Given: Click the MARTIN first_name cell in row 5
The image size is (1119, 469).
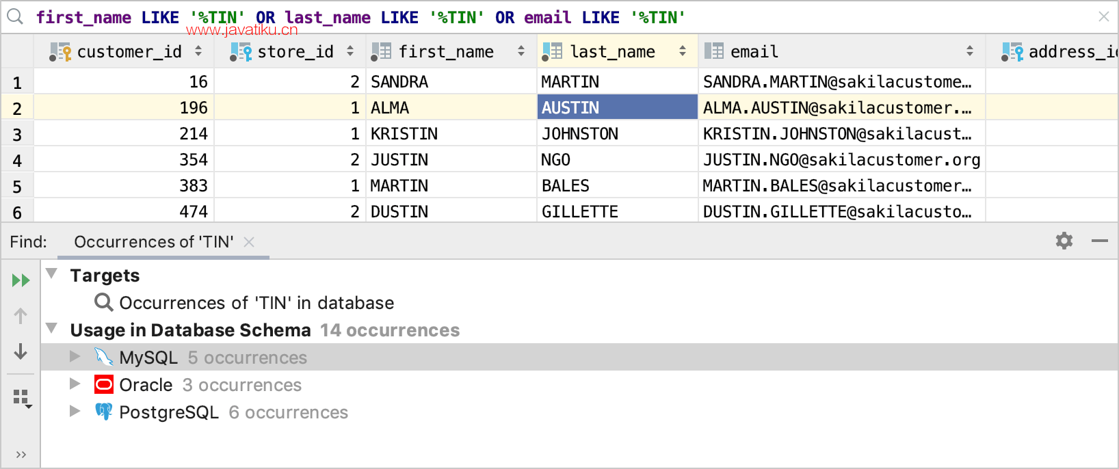Looking at the screenshot, I should (451, 185).
